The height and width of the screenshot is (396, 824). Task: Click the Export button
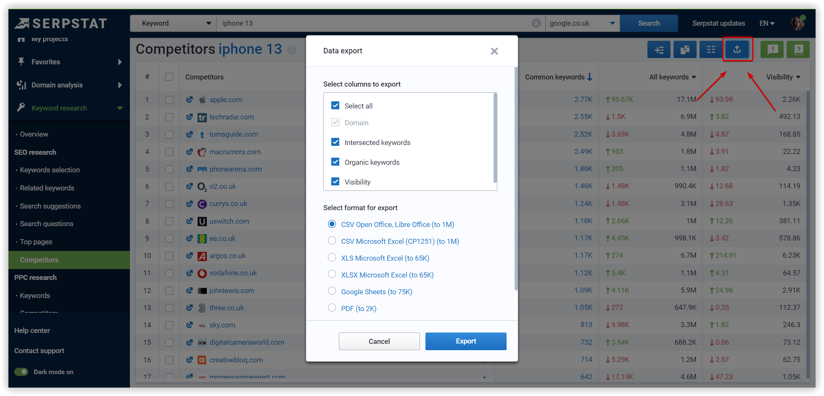(466, 341)
